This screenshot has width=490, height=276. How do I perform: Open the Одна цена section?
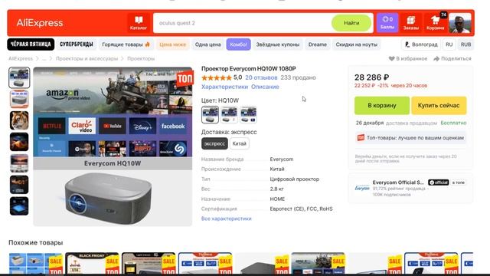pyautogui.click(x=207, y=44)
